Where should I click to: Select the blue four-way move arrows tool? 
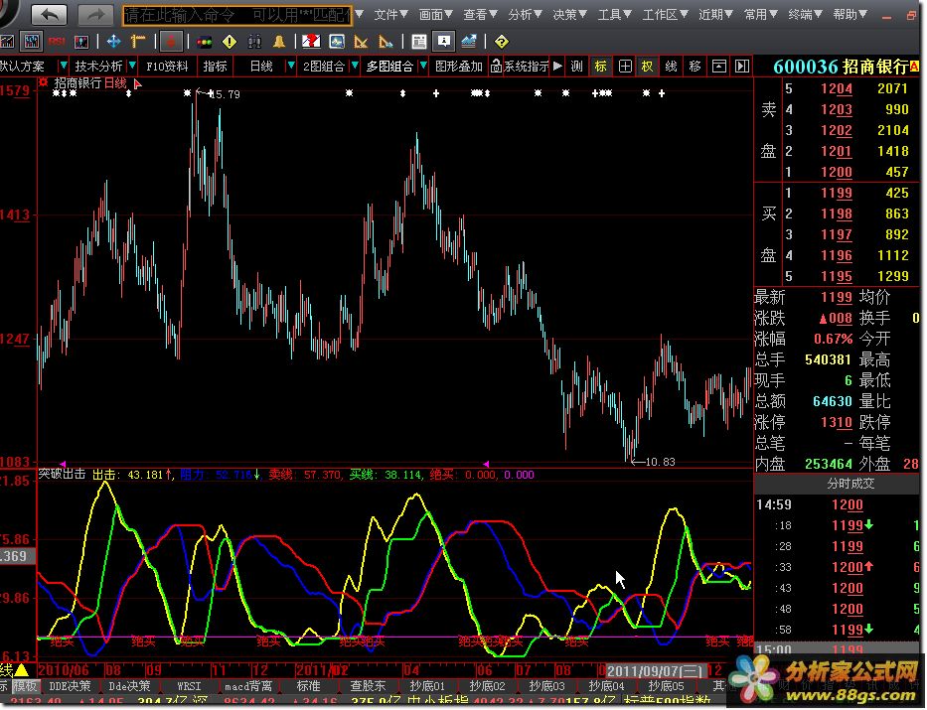pyautogui.click(x=113, y=42)
